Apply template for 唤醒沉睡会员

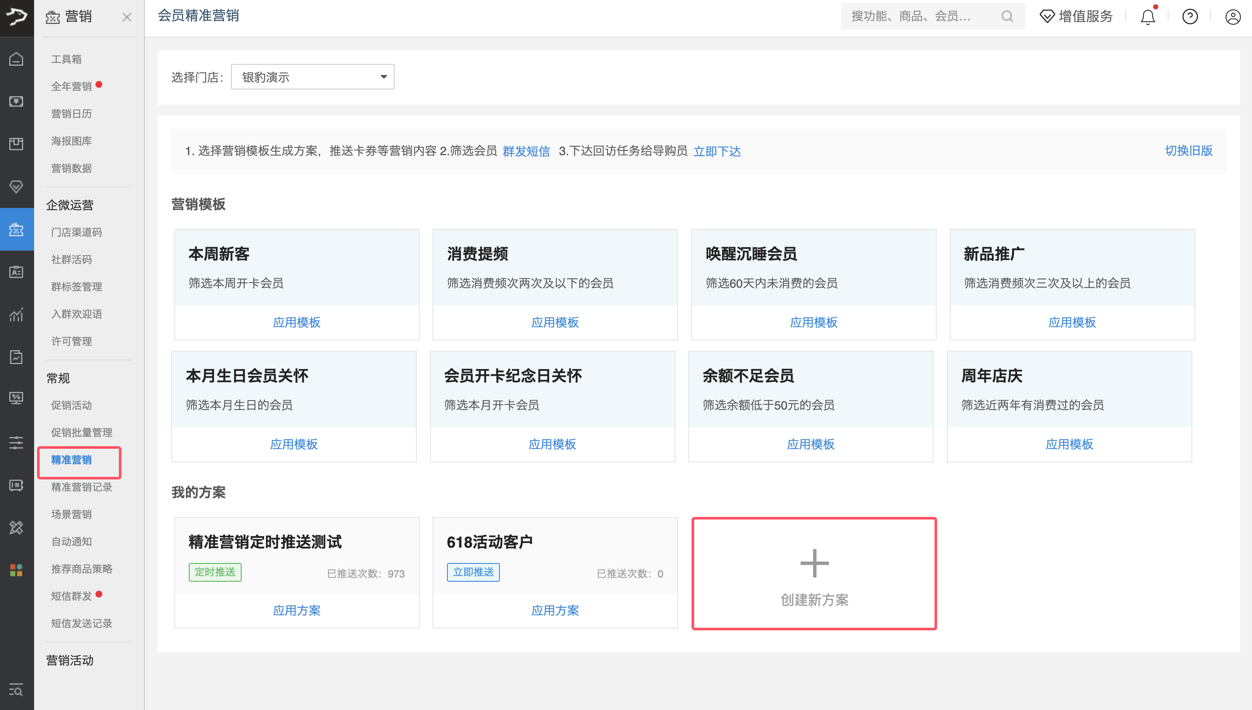pyautogui.click(x=813, y=322)
